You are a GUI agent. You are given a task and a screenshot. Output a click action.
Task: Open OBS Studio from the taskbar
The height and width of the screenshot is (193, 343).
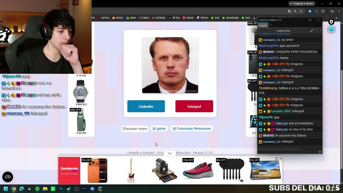[77, 189]
